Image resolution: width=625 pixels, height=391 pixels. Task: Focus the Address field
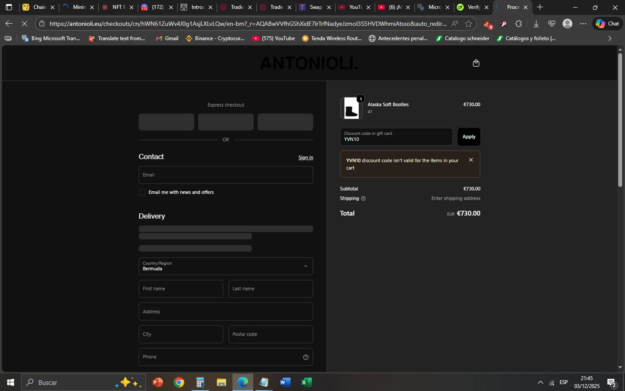(226, 312)
